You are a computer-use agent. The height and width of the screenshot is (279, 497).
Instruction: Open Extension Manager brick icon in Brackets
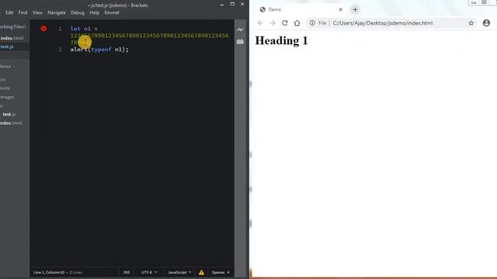[240, 41]
